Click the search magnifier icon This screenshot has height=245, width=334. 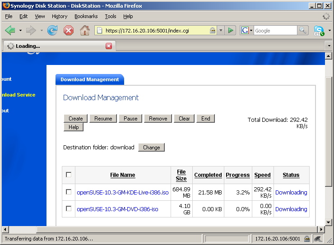pos(303,30)
